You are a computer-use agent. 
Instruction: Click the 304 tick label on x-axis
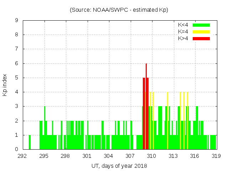point(109,156)
